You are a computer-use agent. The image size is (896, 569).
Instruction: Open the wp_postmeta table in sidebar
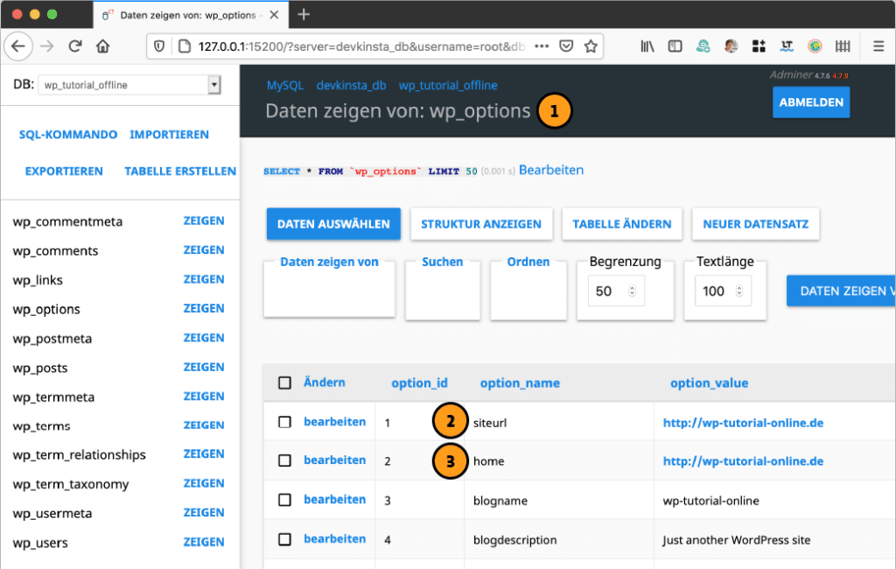coord(52,339)
